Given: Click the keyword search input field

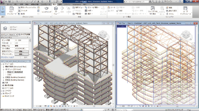Looking at the screenshot, I should click(137, 2).
